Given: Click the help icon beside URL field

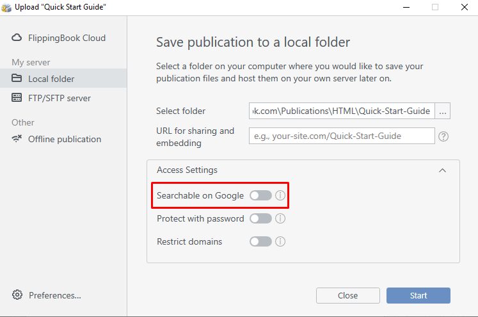Looking at the screenshot, I should [443, 136].
